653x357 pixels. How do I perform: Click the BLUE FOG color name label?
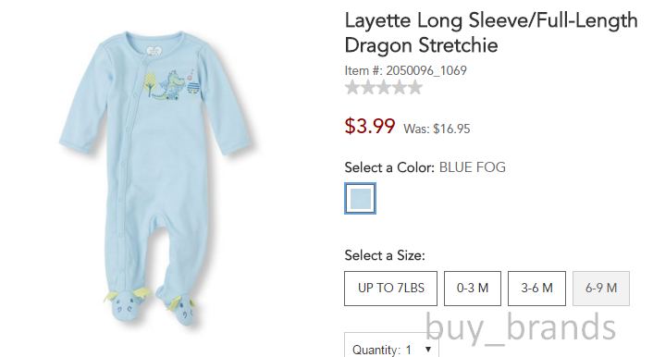(x=473, y=167)
